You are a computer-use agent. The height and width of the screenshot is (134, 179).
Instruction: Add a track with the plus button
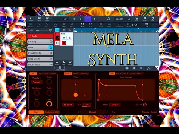coord(64,63)
